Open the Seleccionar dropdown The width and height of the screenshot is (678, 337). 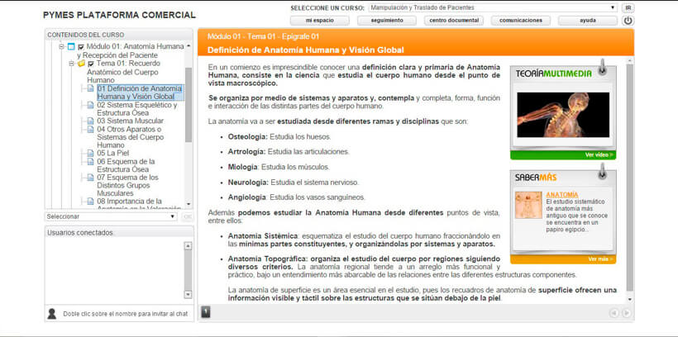click(x=111, y=216)
